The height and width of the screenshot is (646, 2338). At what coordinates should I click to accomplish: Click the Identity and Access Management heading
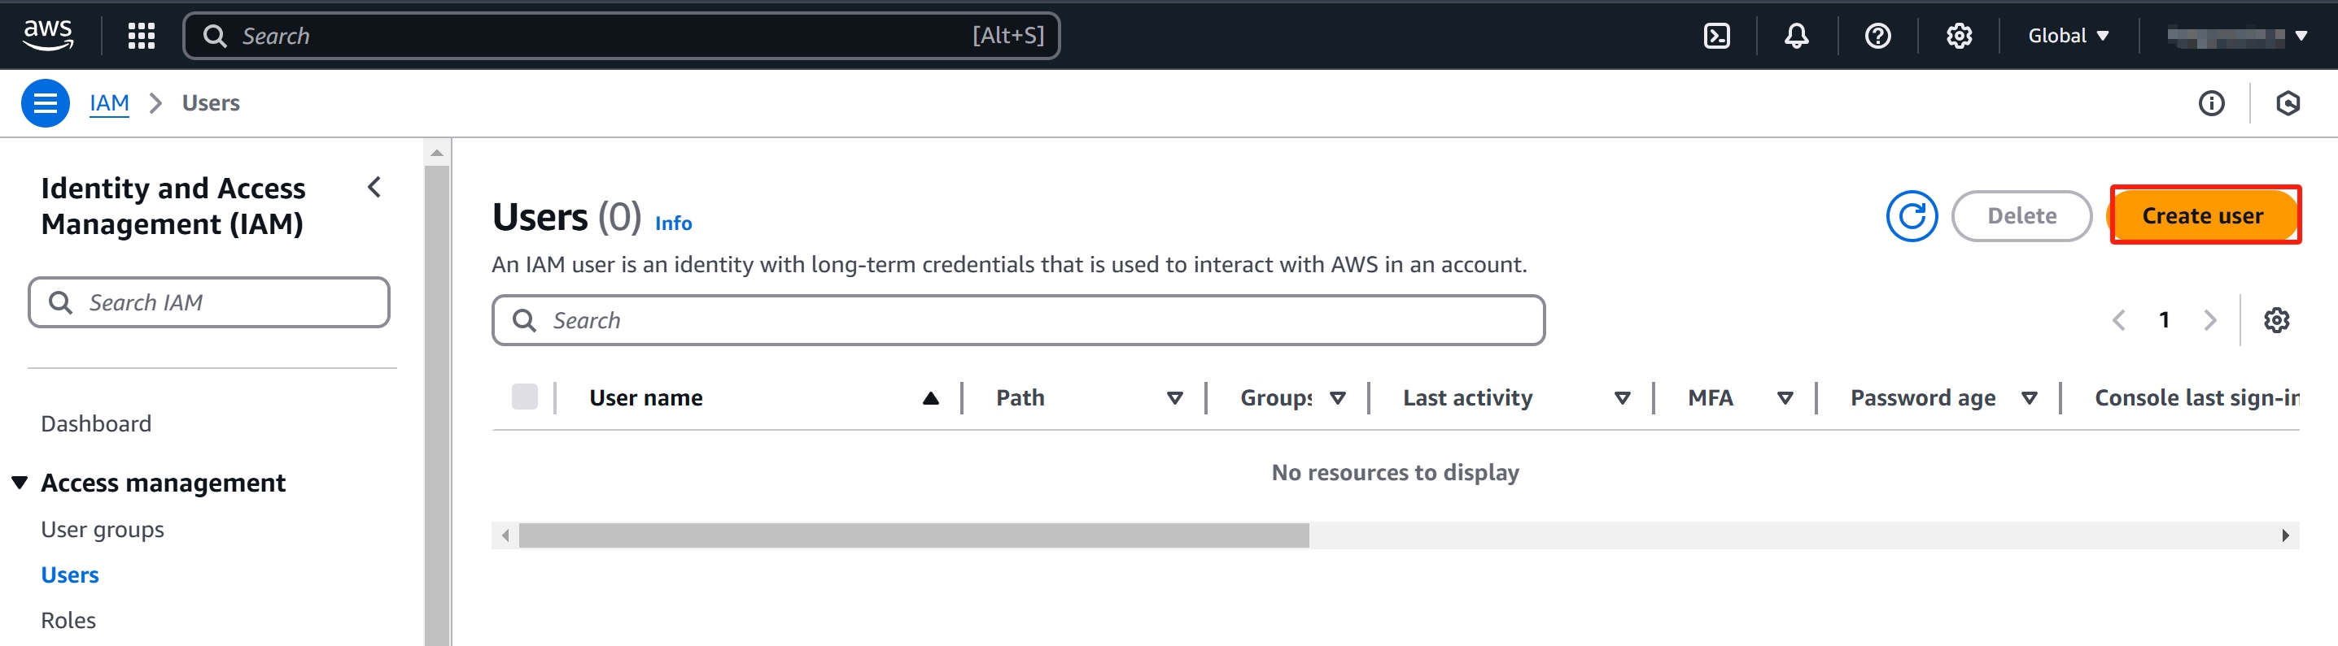pos(173,206)
